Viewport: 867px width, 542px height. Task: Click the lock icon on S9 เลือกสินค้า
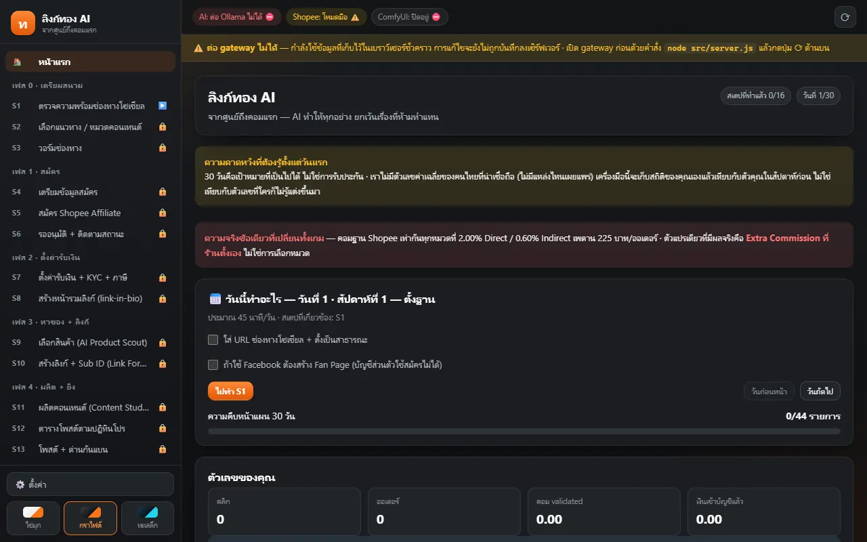coord(163,342)
